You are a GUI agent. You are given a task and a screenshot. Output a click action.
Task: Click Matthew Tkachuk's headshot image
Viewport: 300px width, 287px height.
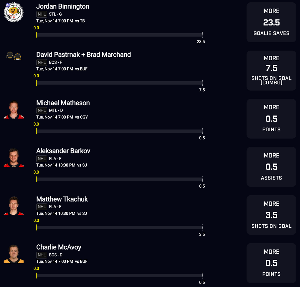tap(13, 206)
